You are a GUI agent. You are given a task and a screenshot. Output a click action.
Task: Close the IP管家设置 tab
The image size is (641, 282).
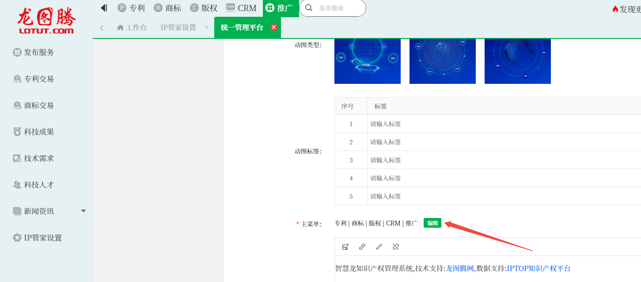click(x=207, y=27)
